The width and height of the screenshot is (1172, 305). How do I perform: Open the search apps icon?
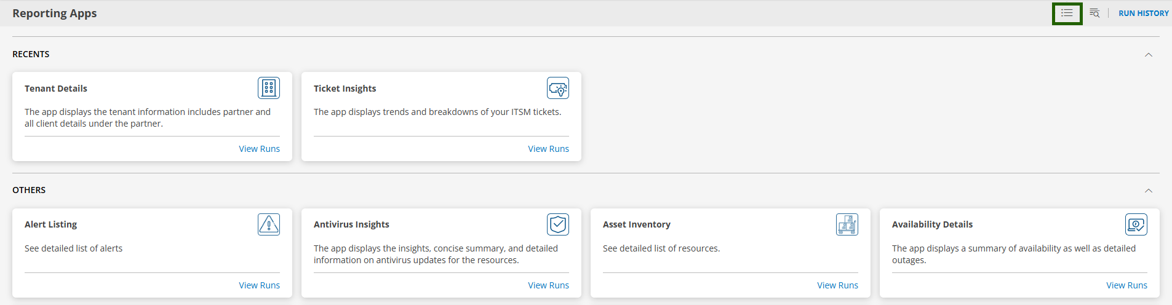coord(1094,13)
